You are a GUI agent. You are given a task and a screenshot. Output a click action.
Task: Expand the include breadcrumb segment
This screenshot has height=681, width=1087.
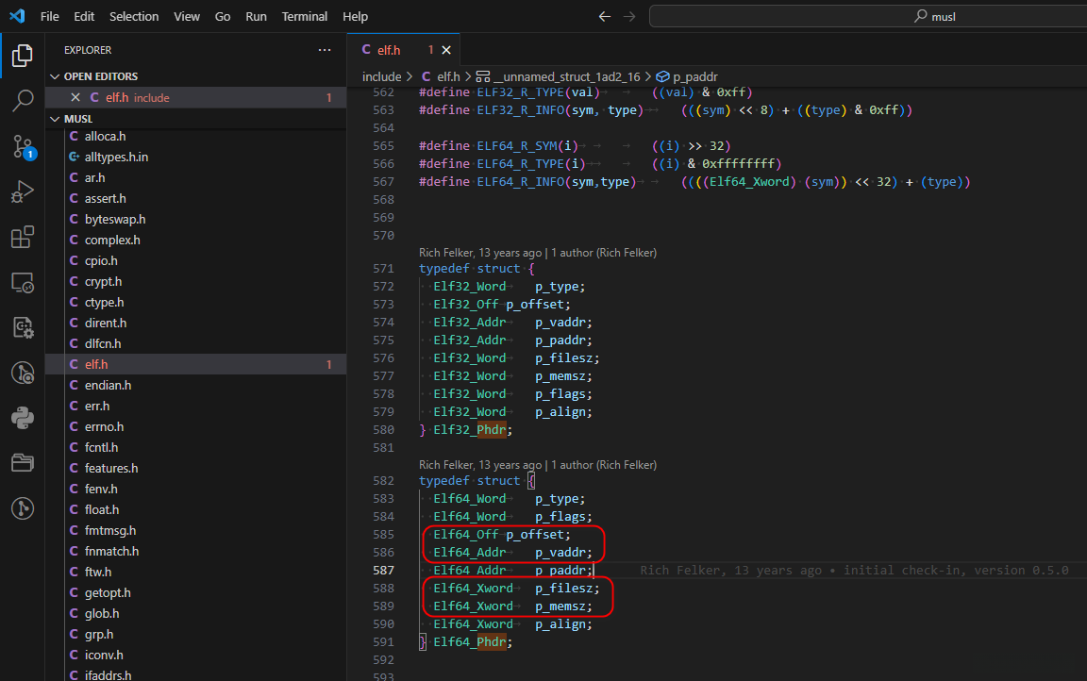point(381,76)
